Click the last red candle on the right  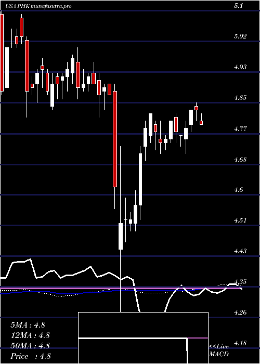click(201, 123)
